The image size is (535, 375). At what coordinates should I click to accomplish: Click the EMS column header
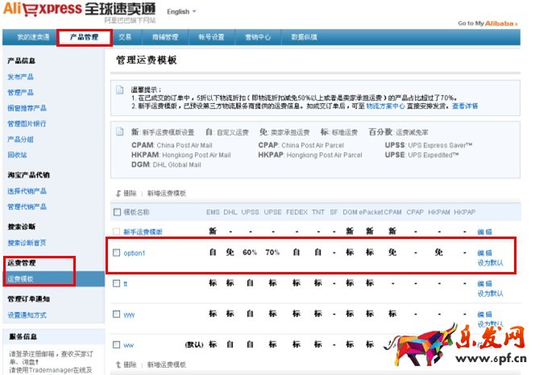click(213, 212)
